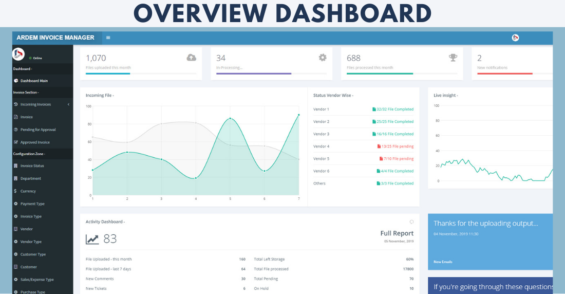Click the refresh icon in Activity Dashboard
The image size is (565, 294).
click(x=411, y=222)
